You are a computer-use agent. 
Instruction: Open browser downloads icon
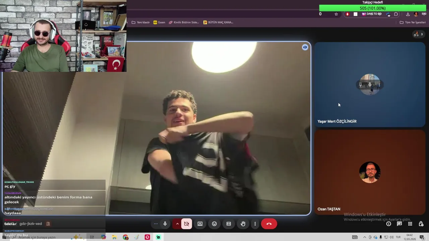coord(408,14)
